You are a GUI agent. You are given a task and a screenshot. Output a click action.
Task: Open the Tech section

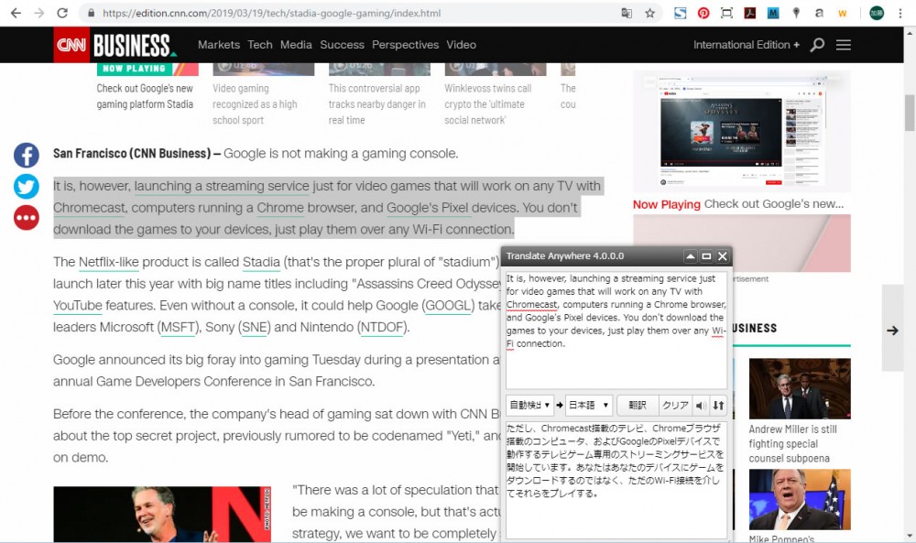click(260, 44)
